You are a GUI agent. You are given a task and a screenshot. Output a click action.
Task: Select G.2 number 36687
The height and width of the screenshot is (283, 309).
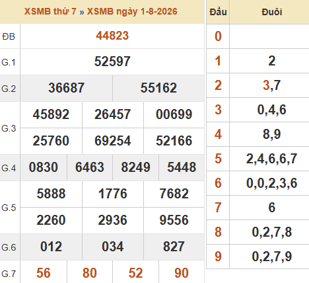66,88
